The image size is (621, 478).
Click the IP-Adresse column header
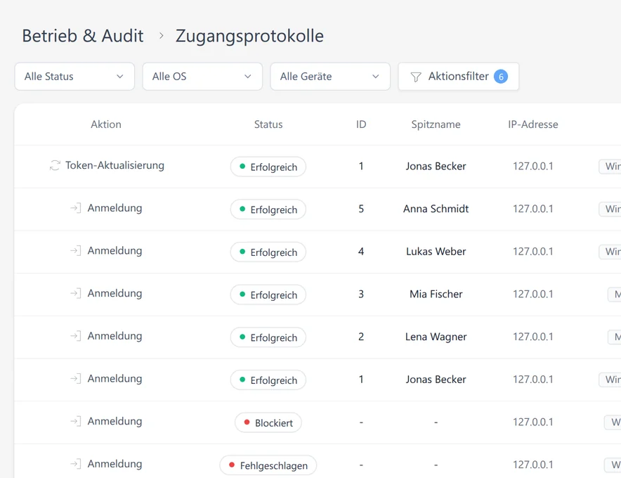[x=533, y=124]
